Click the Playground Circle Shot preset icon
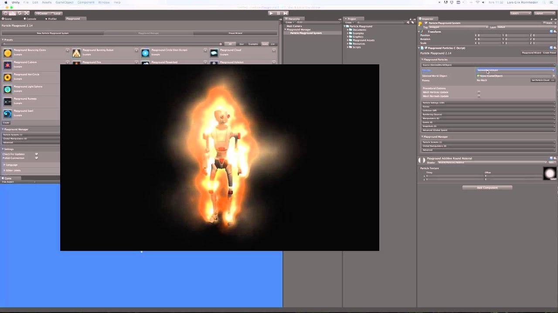Viewport: 558px width, 313px height. 145,53
